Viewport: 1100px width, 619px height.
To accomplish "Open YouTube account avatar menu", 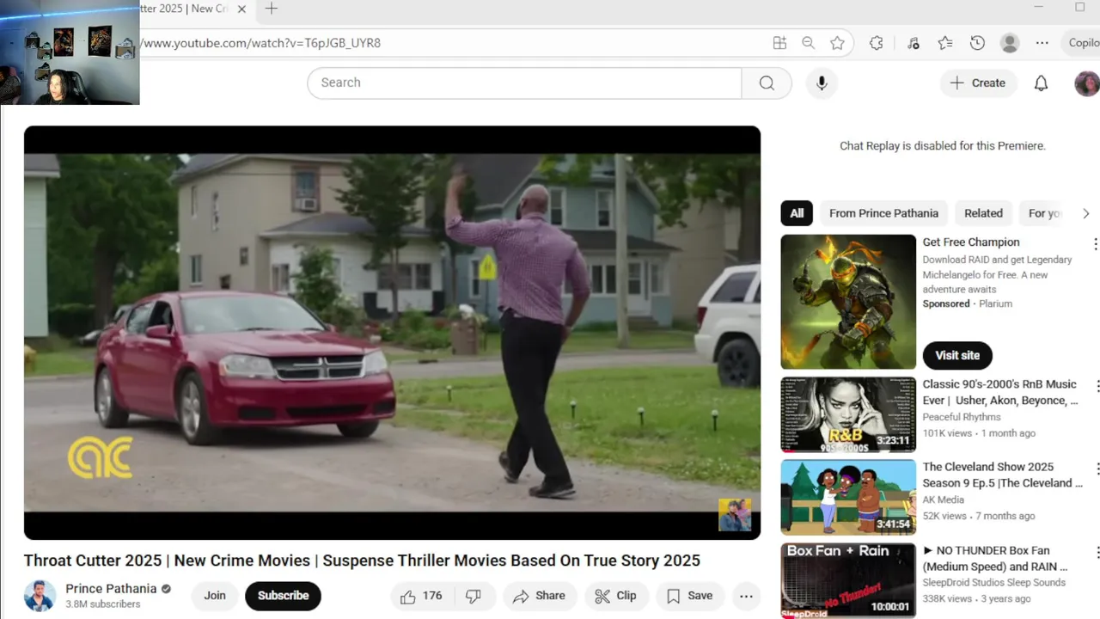I will (x=1087, y=83).
